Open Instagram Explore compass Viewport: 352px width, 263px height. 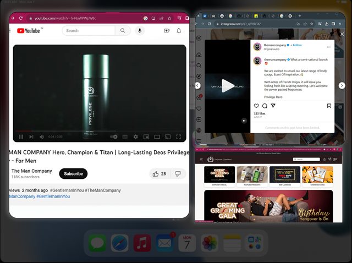point(199,76)
